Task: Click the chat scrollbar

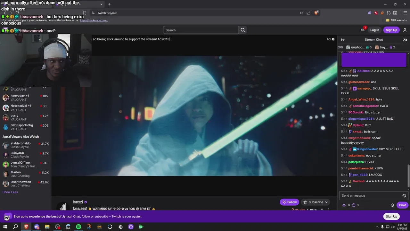Action: [408, 176]
